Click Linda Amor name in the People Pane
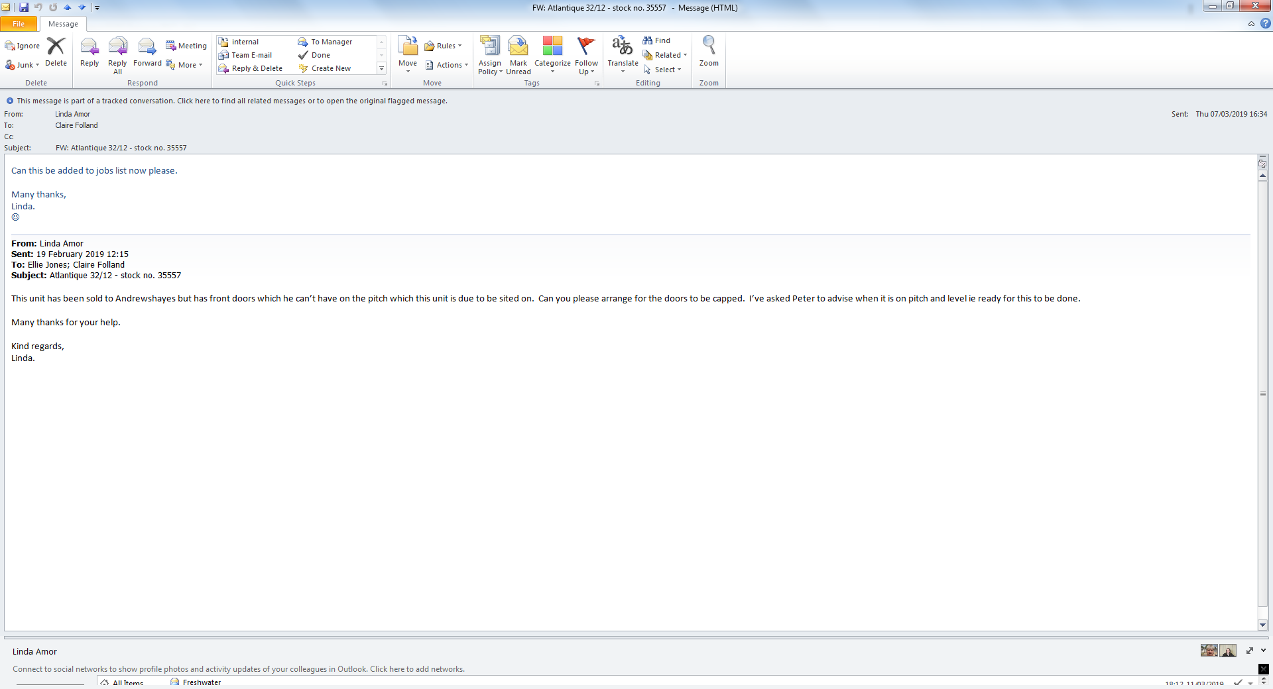Viewport: 1273px width, 689px height. [34, 652]
